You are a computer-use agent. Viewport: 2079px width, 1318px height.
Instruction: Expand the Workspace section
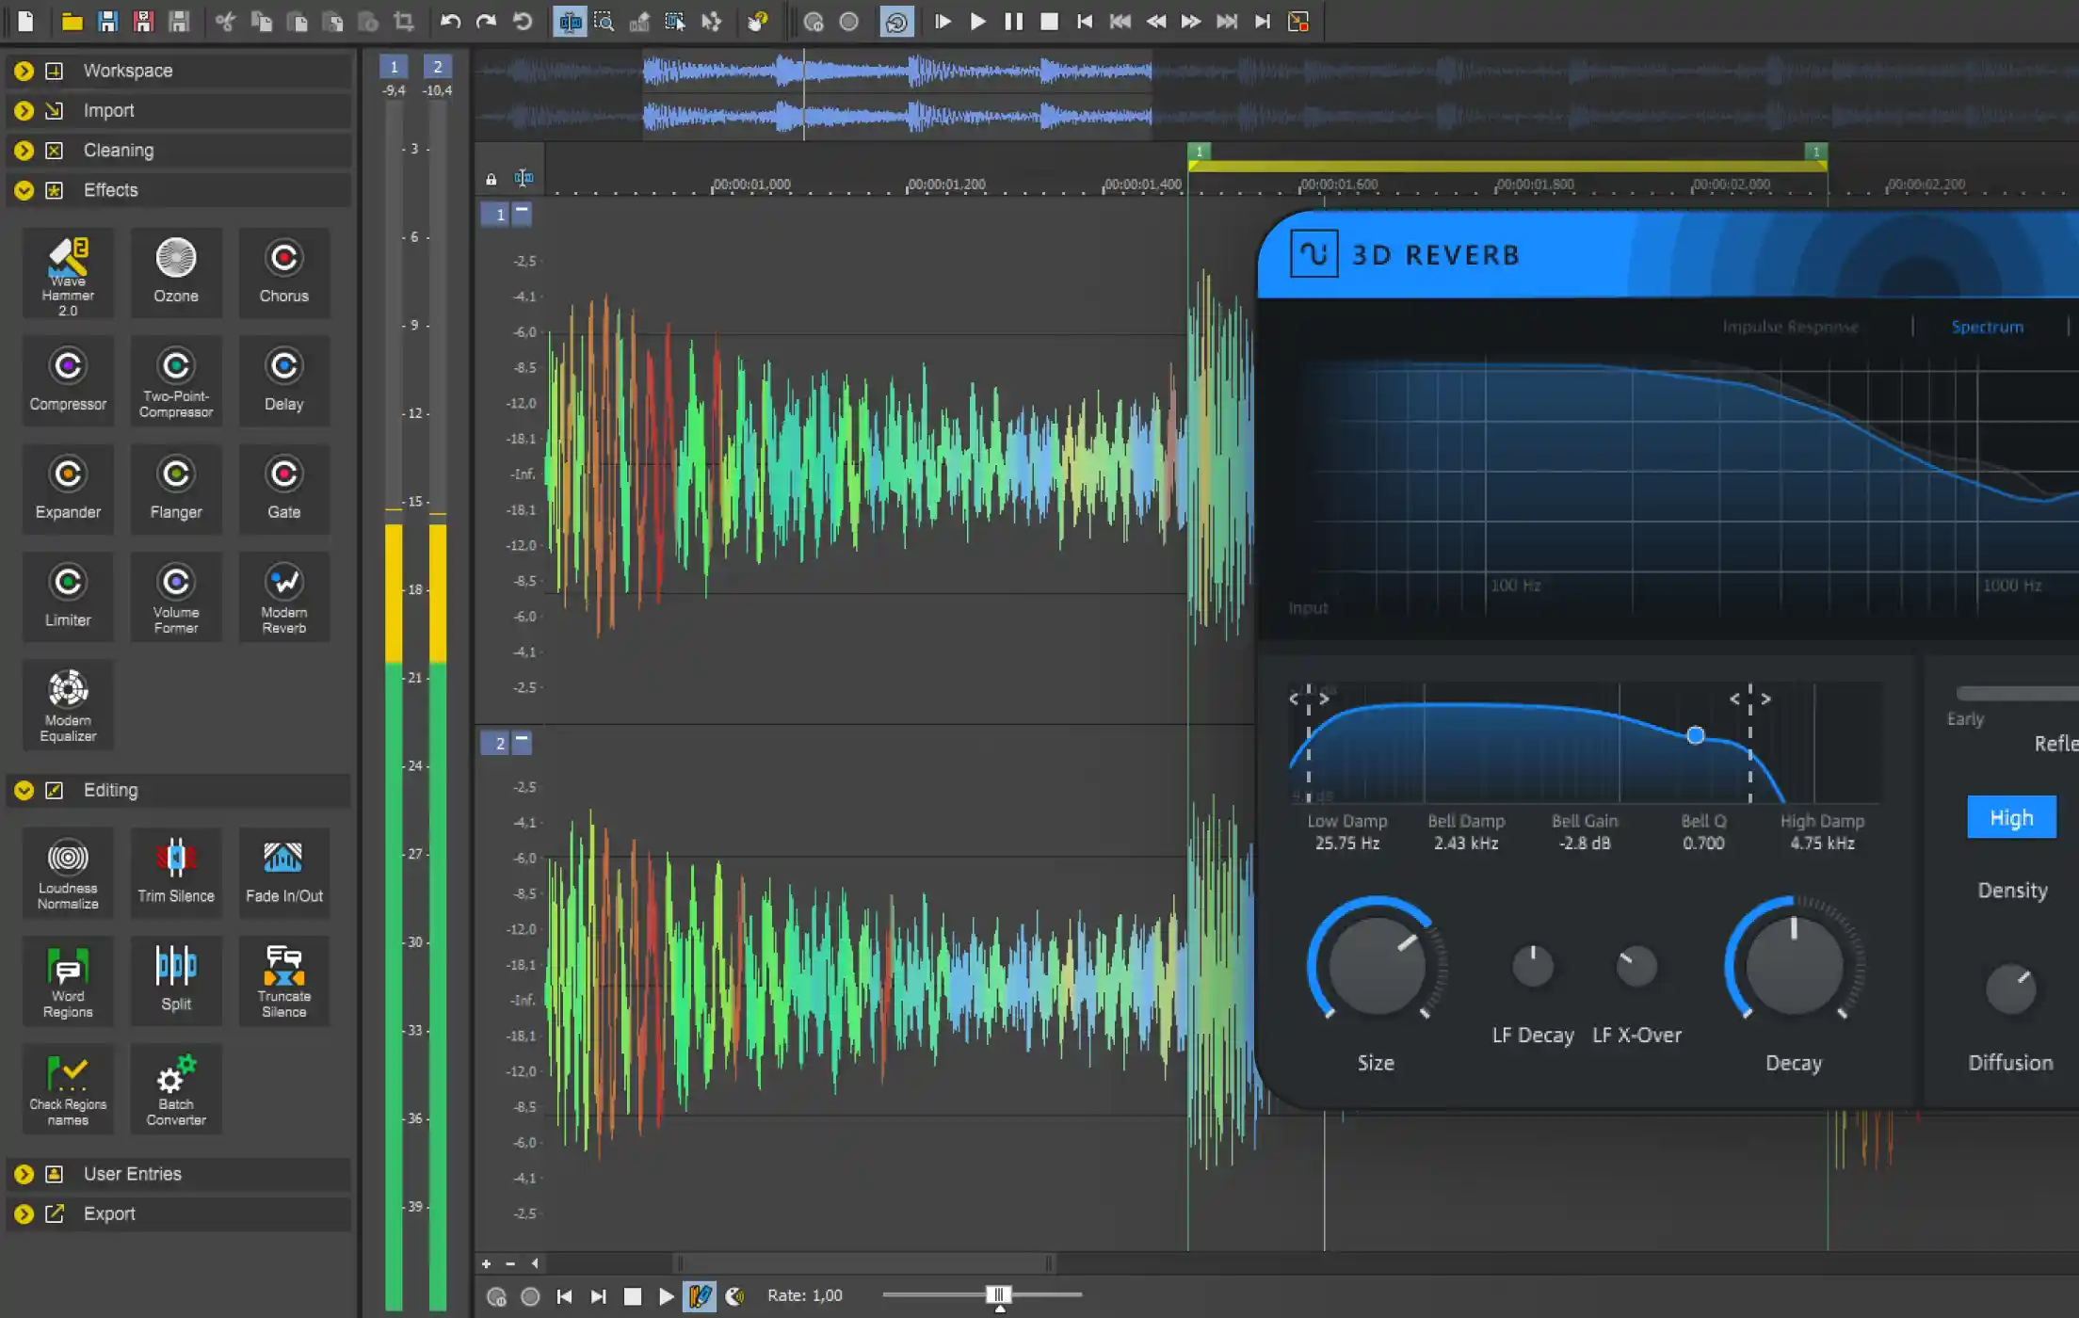tap(24, 71)
